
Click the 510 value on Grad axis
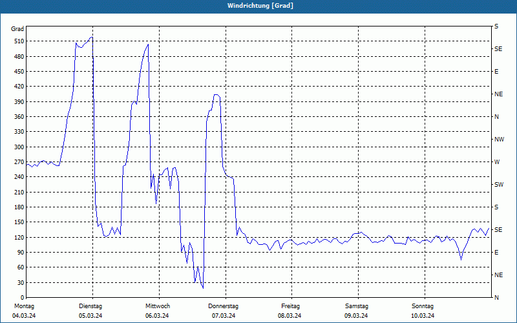pos(19,41)
